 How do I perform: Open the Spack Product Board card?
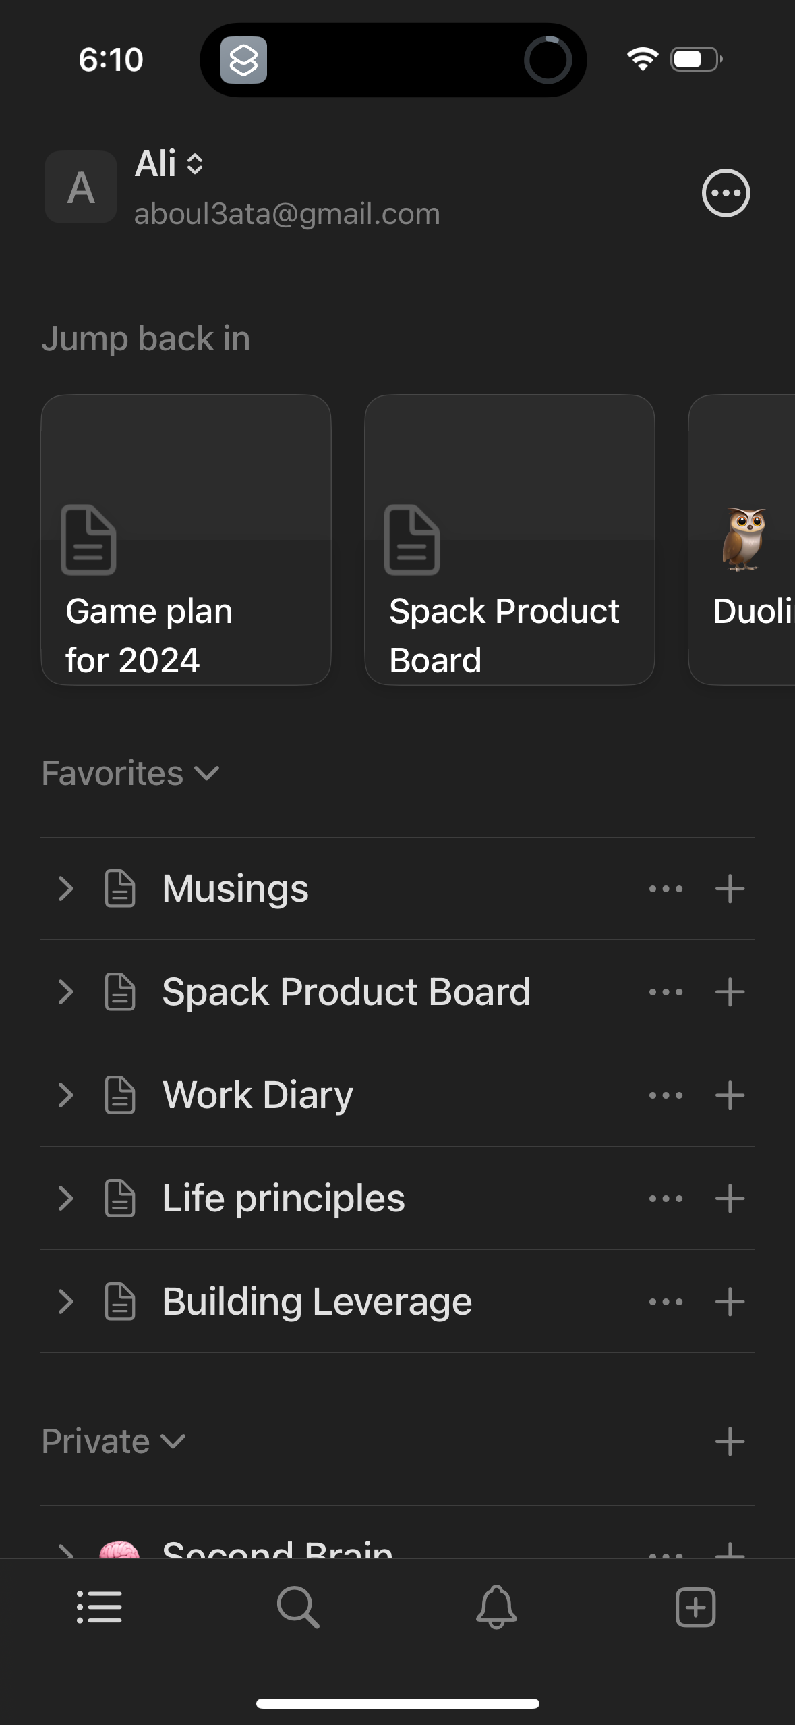pyautogui.click(x=510, y=540)
